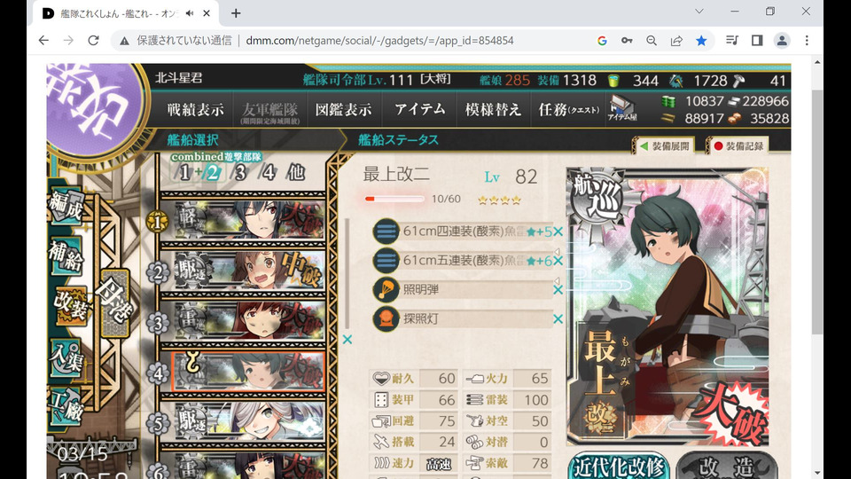Remove the 61cm五連装 torpedo with its X
Viewport: 851px width, 479px height.
coord(558,261)
